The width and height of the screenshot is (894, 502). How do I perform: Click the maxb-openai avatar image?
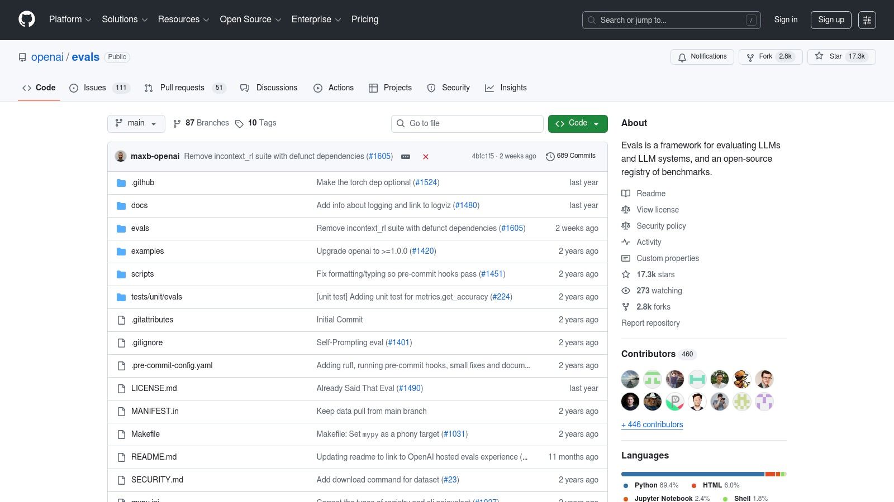[x=121, y=156]
